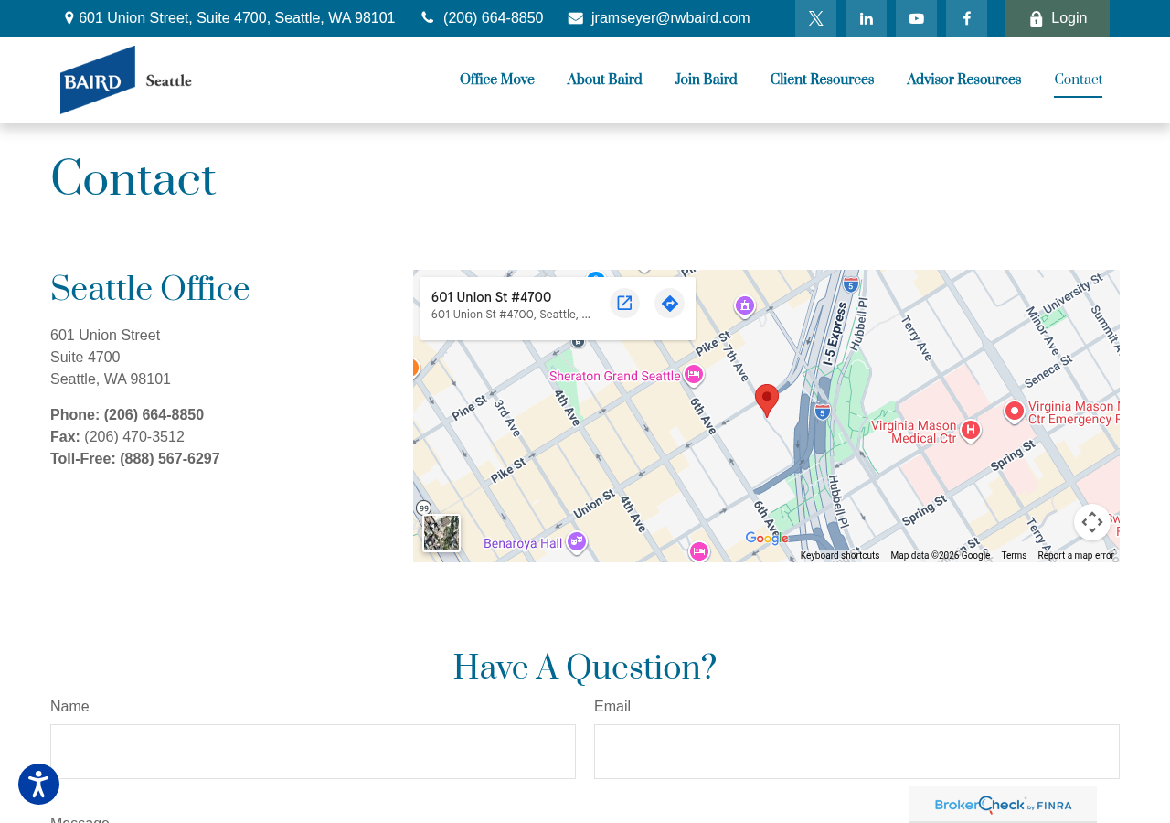Open the About Baird menu
1170x823 pixels.
604,80
